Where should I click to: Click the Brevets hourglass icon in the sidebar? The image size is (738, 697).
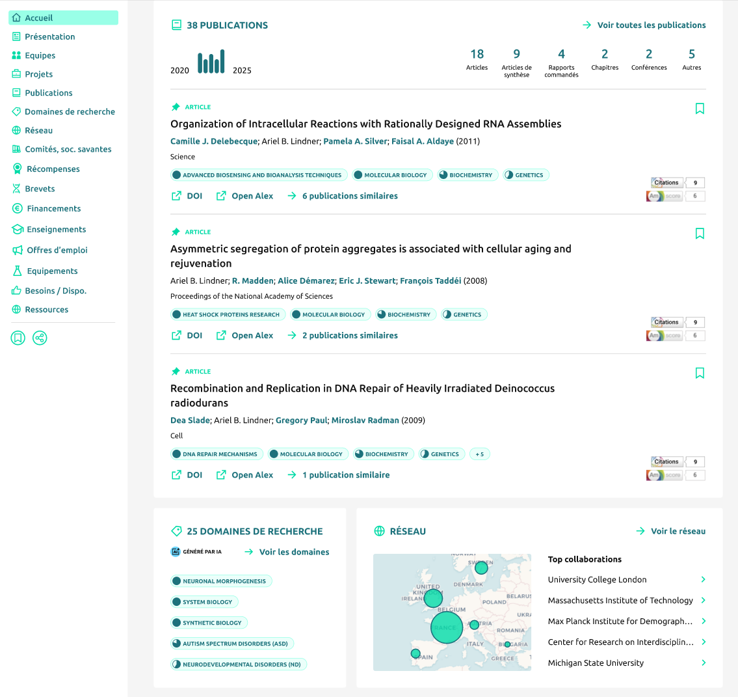tap(17, 189)
